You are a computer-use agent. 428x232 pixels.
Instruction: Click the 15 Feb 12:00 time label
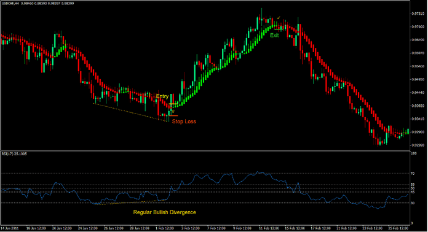pos(295,228)
